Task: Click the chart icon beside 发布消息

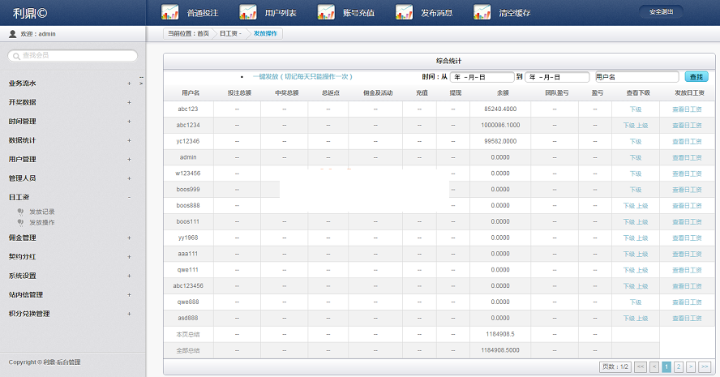Action: pos(404,12)
